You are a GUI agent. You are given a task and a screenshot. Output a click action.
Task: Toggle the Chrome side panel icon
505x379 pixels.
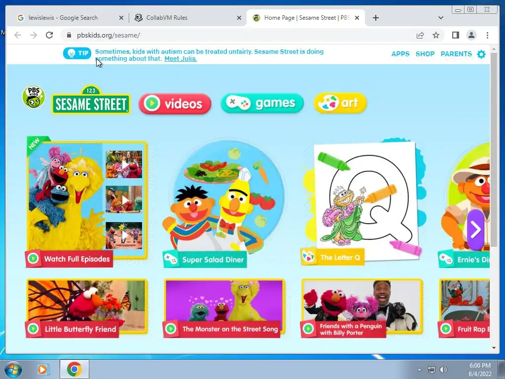coord(455,35)
